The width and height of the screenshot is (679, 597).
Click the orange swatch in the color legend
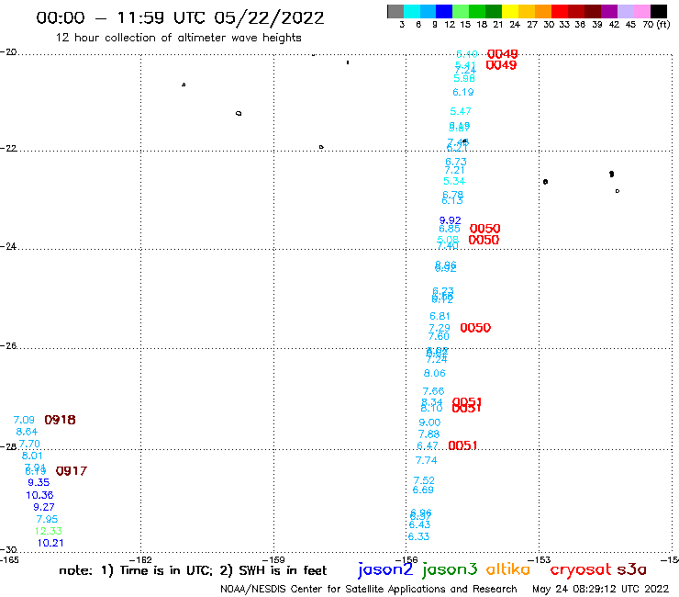pyautogui.click(x=543, y=11)
